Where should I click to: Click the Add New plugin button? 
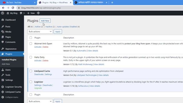click(45, 21)
